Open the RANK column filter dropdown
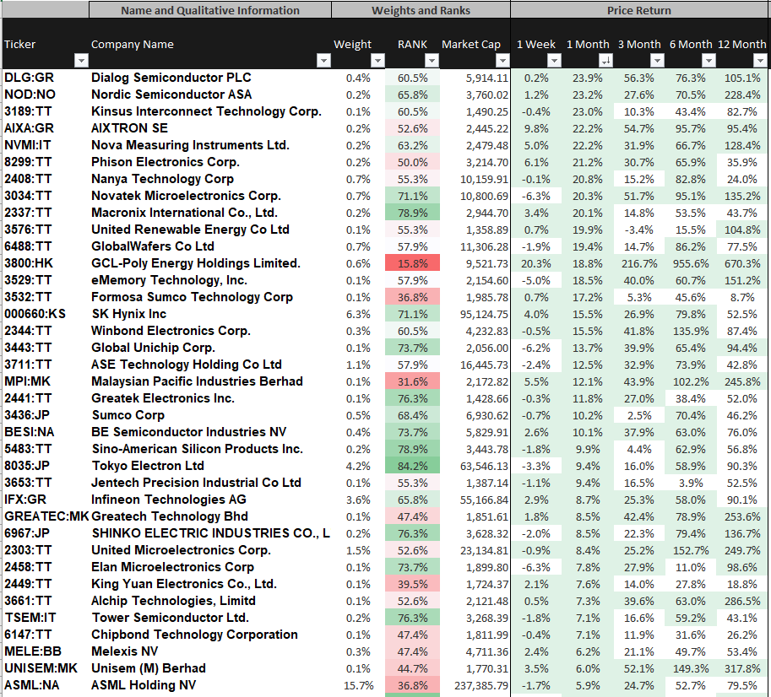Viewport: 771px width, 697px height. tap(432, 61)
